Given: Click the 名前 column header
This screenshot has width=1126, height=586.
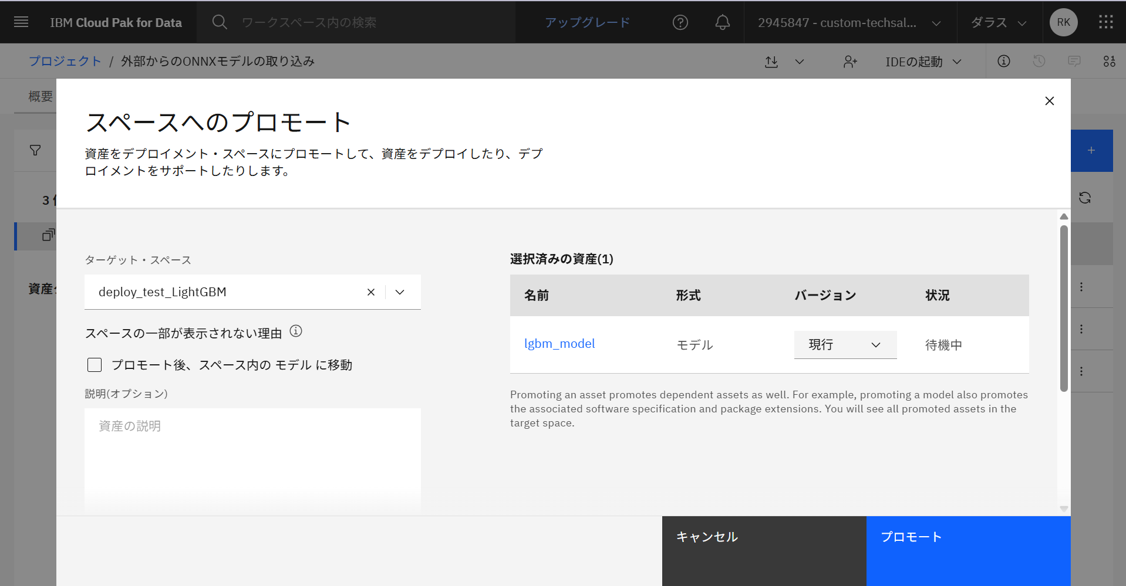Looking at the screenshot, I should (x=537, y=295).
